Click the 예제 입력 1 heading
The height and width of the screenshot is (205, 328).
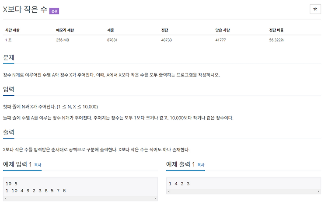pos(17,164)
